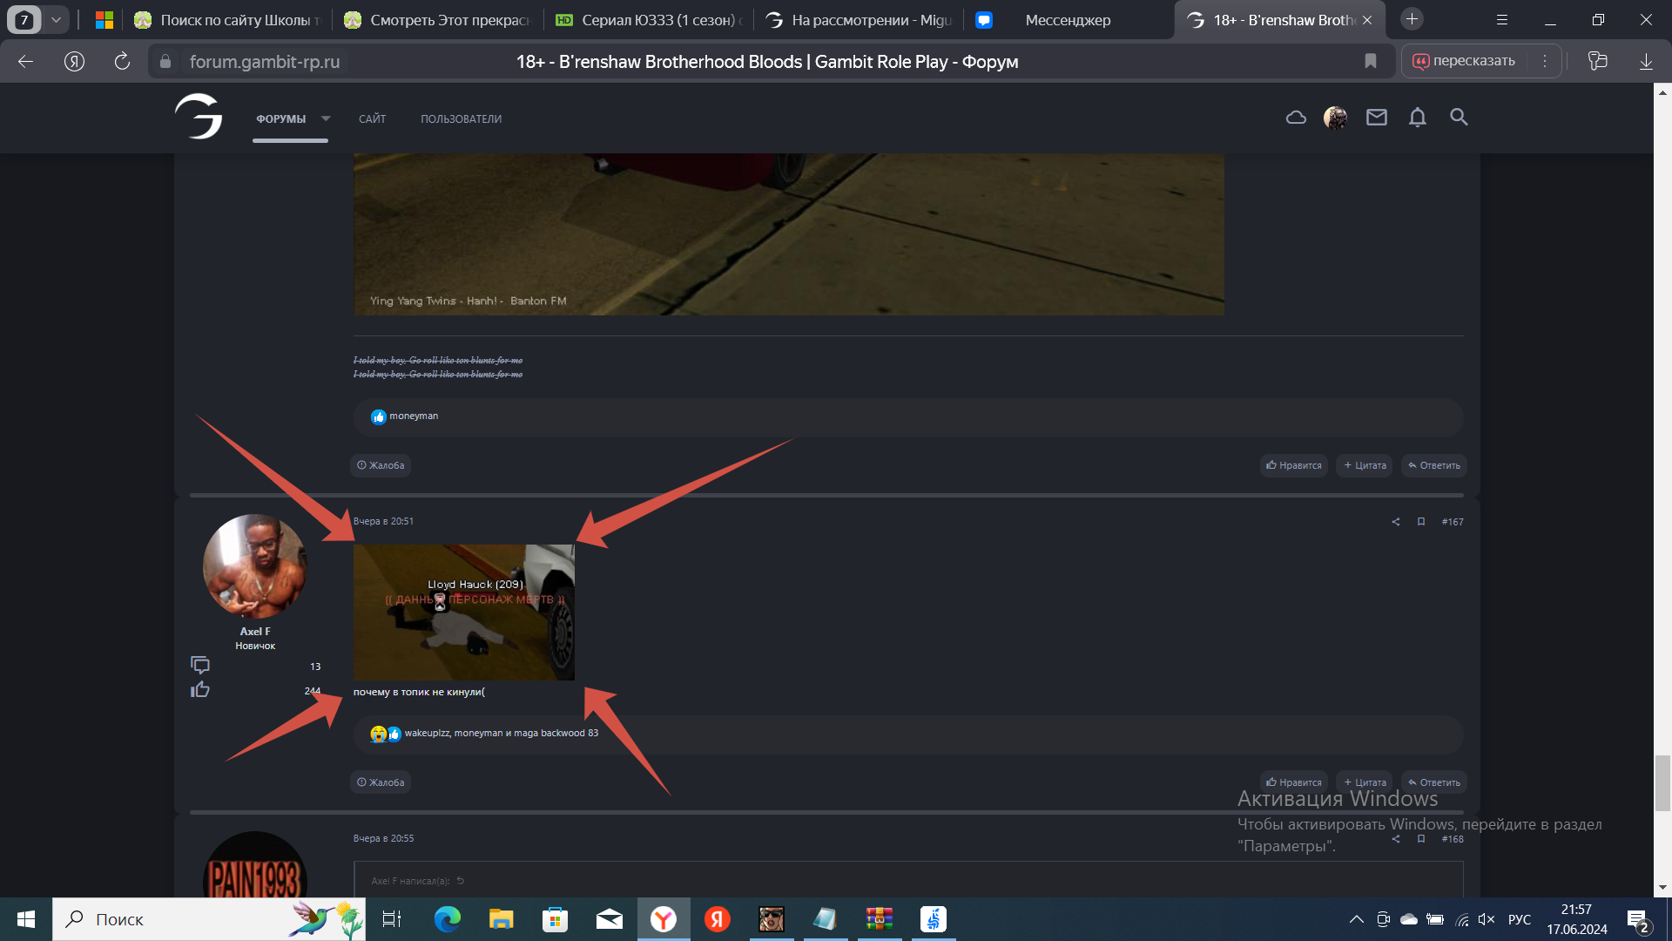Switch to the Мессенджер browser tab
Screen dimensions: 1672x941
(x=1067, y=20)
